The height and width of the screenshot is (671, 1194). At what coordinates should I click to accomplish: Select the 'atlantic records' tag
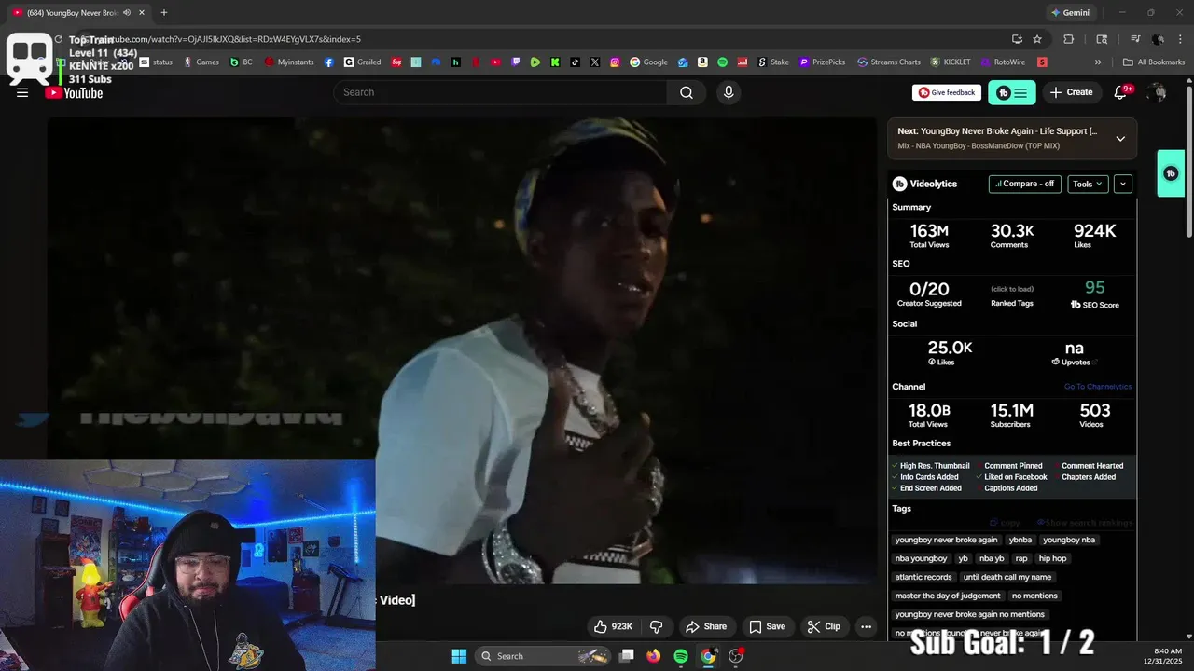(923, 577)
